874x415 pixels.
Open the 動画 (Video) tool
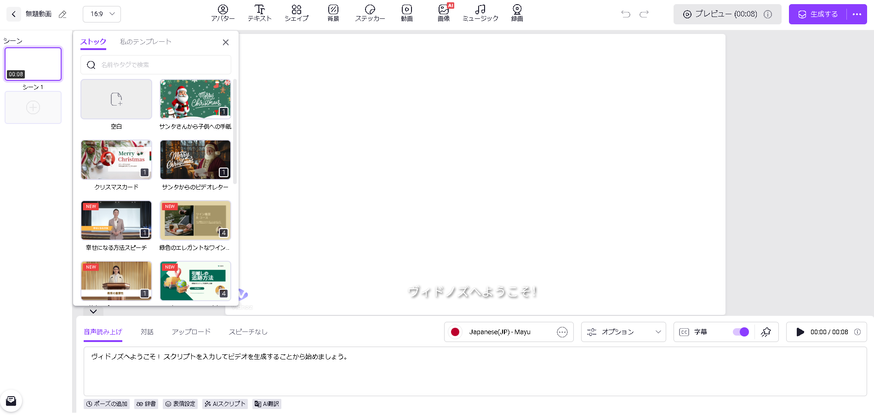click(x=407, y=13)
